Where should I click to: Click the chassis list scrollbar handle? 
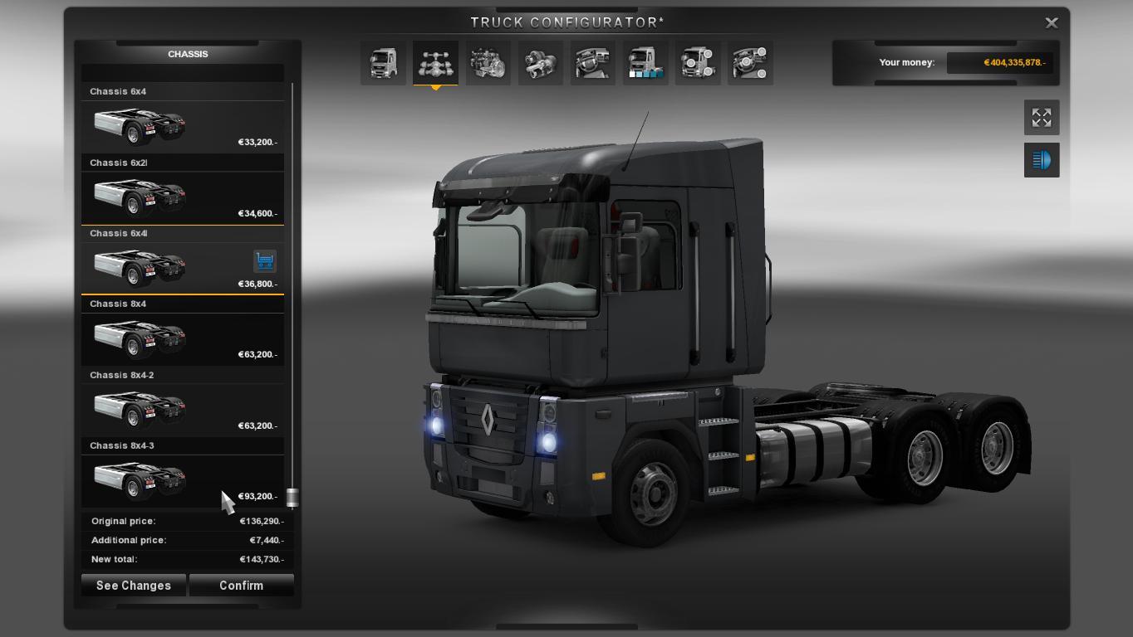(x=292, y=498)
